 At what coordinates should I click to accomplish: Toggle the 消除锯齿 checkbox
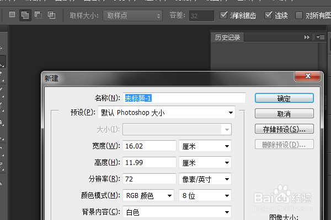point(223,15)
